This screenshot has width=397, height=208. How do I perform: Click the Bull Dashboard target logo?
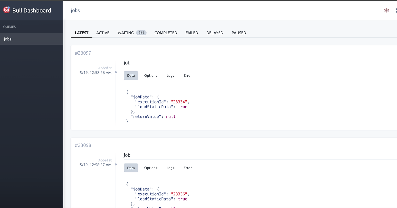6,10
